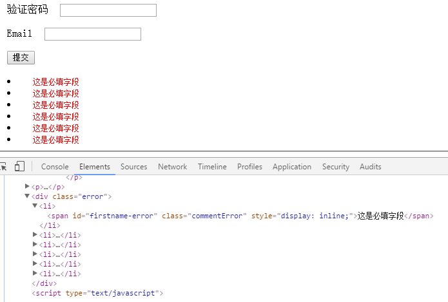This screenshot has width=448, height=302.
Task: Focus the 验证密码 input field
Action: coord(108,10)
